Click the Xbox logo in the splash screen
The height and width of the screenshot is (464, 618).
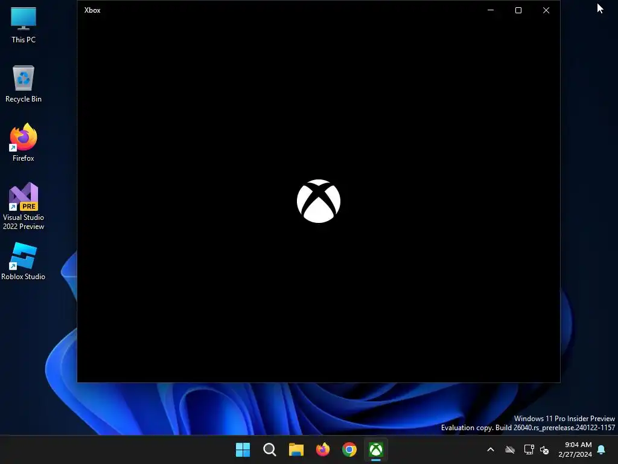(319, 201)
